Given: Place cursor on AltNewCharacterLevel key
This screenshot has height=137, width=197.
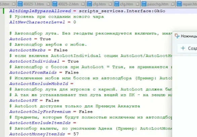Looking at the screenshot, I should tap(37, 22).
